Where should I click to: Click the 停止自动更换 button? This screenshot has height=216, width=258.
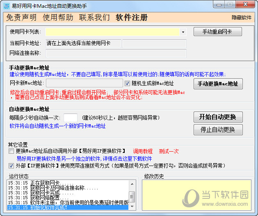pyautogui.click(x=218, y=130)
